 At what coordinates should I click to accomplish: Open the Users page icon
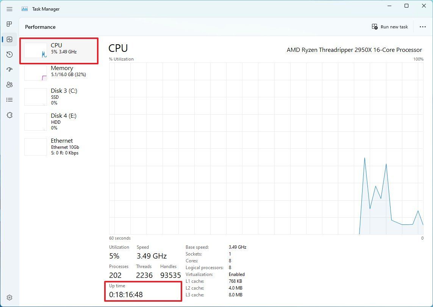coord(9,85)
